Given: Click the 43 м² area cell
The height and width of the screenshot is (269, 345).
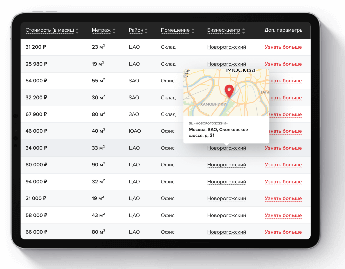Looking at the screenshot, I should [x=98, y=215].
